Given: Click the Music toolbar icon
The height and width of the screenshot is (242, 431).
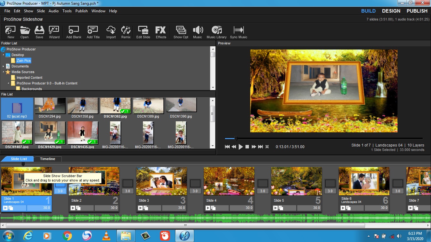Looking at the screenshot, I should 198,32.
